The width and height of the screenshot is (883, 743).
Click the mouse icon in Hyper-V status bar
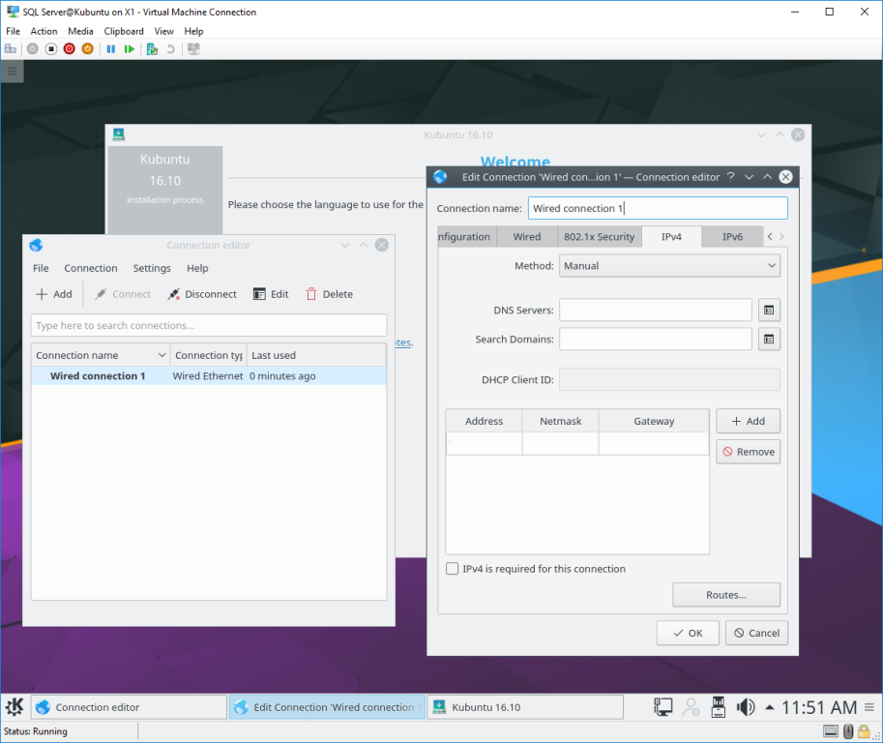[848, 731]
